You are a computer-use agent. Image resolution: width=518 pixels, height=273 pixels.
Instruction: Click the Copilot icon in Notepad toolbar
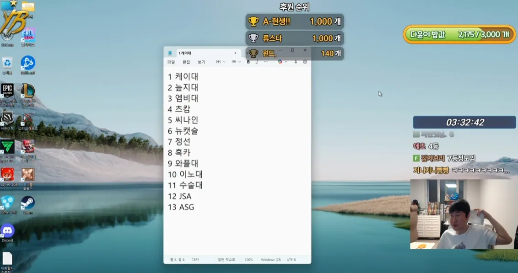click(x=280, y=62)
